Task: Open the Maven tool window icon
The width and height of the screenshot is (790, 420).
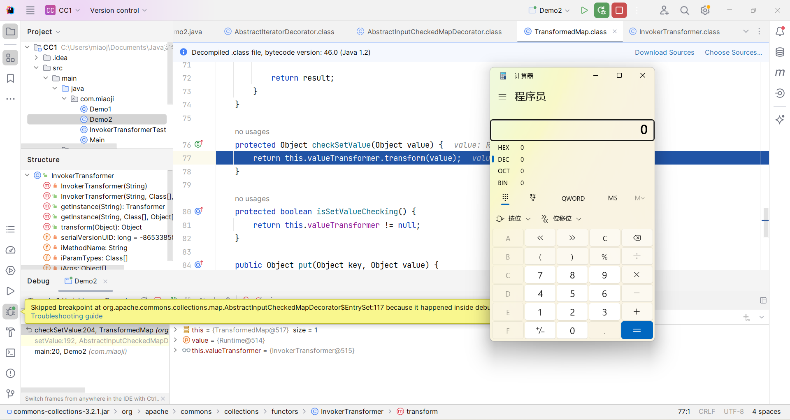Action: [x=780, y=73]
